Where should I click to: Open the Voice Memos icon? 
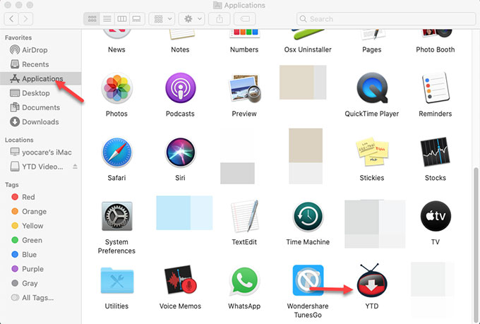point(180,280)
